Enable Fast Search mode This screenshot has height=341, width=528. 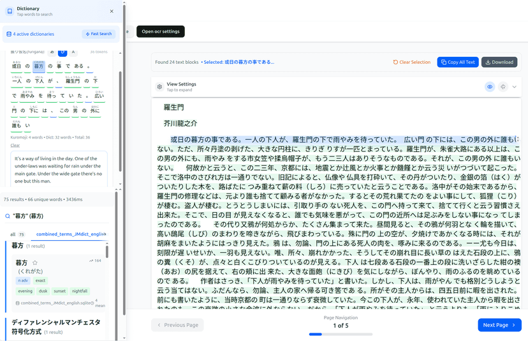pyautogui.click(x=98, y=34)
